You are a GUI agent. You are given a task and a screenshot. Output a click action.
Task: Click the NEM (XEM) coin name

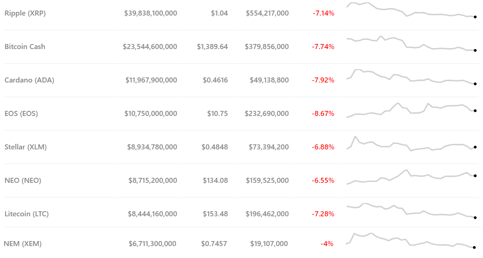point(22,244)
